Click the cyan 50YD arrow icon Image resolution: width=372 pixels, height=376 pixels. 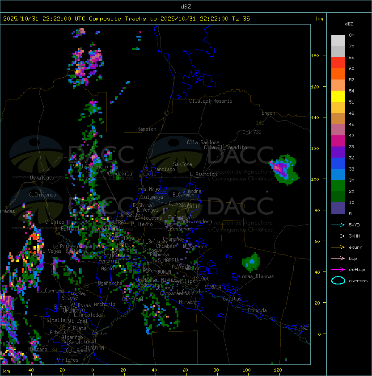click(338, 225)
